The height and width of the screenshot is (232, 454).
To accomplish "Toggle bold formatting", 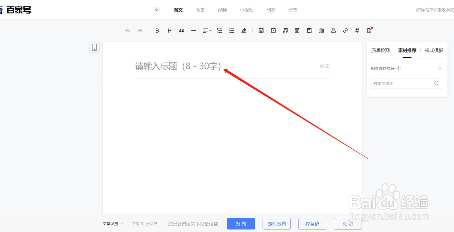I will [157, 31].
